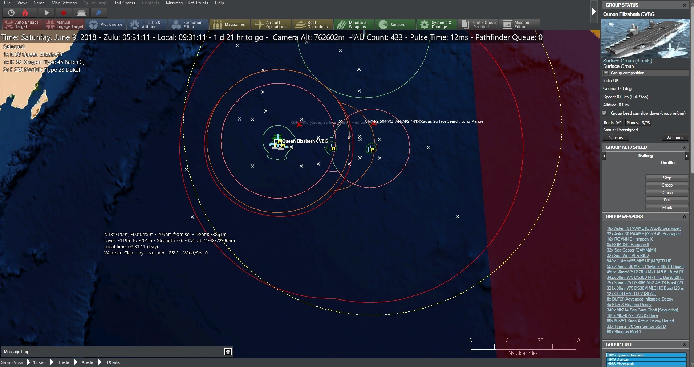Open the Unit / Group Doctrine settings
The height and width of the screenshot is (367, 694).
(x=478, y=24)
